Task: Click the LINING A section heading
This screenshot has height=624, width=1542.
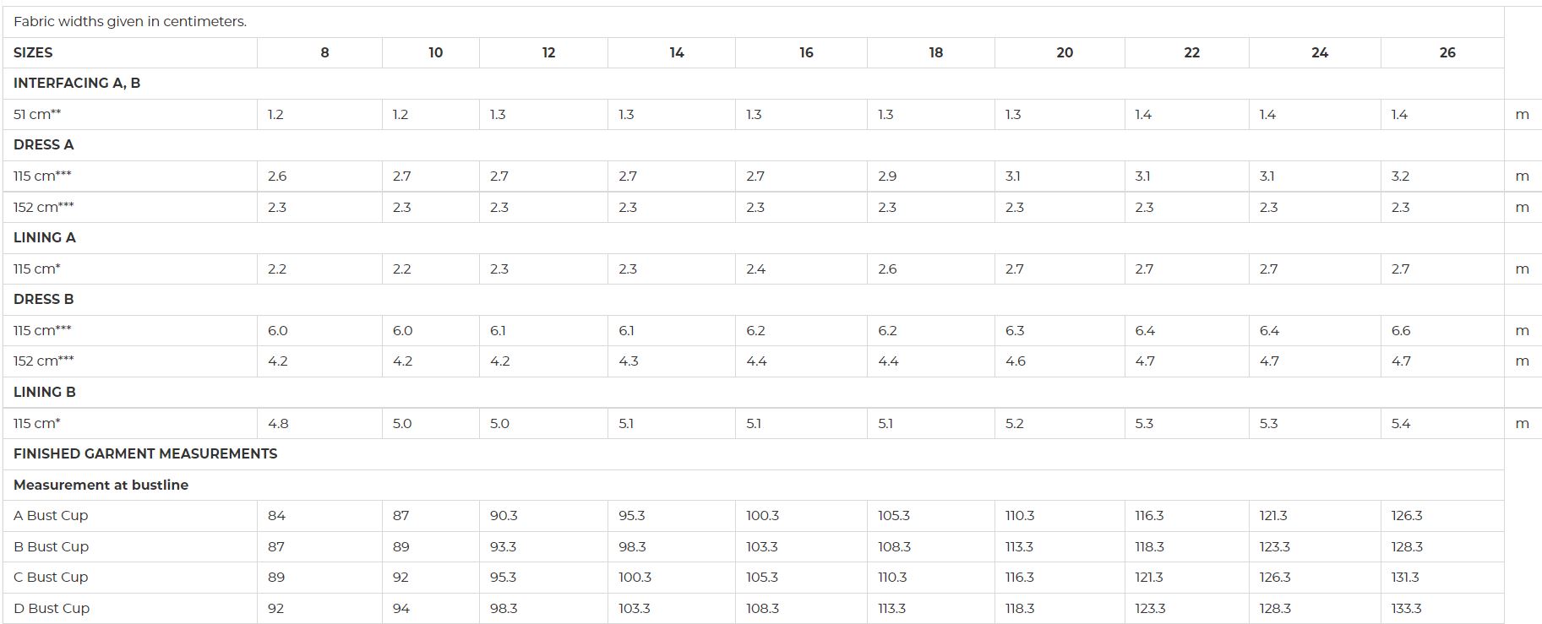Action: coord(45,237)
